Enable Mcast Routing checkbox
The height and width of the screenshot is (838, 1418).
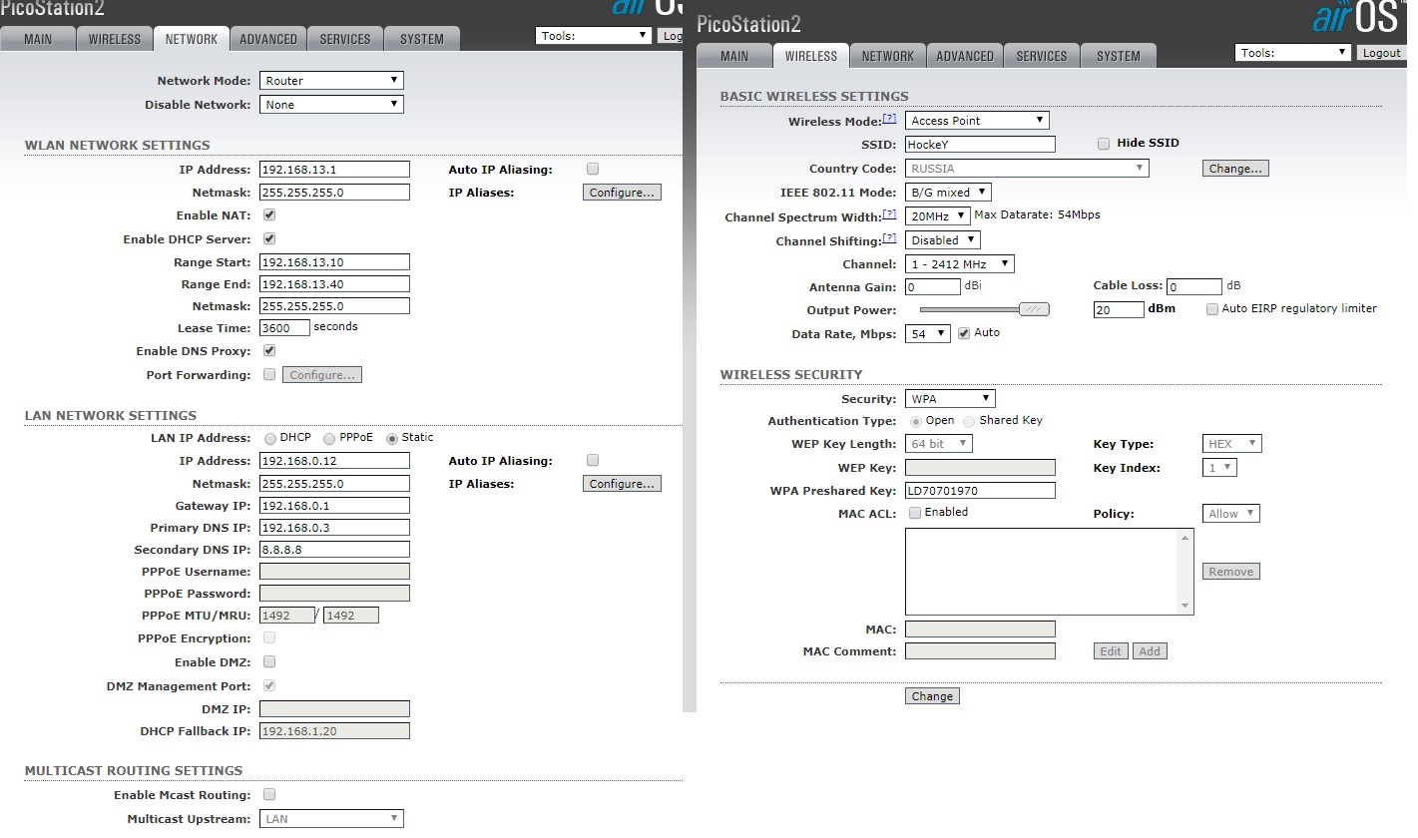coord(269,795)
